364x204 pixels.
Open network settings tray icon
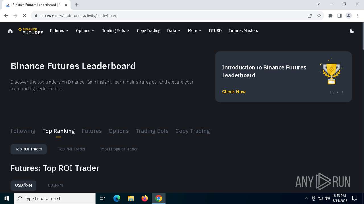[320, 198]
